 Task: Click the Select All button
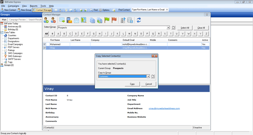(x=185, y=28)
